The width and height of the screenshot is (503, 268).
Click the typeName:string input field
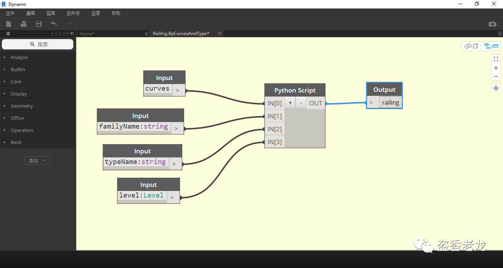136,162
